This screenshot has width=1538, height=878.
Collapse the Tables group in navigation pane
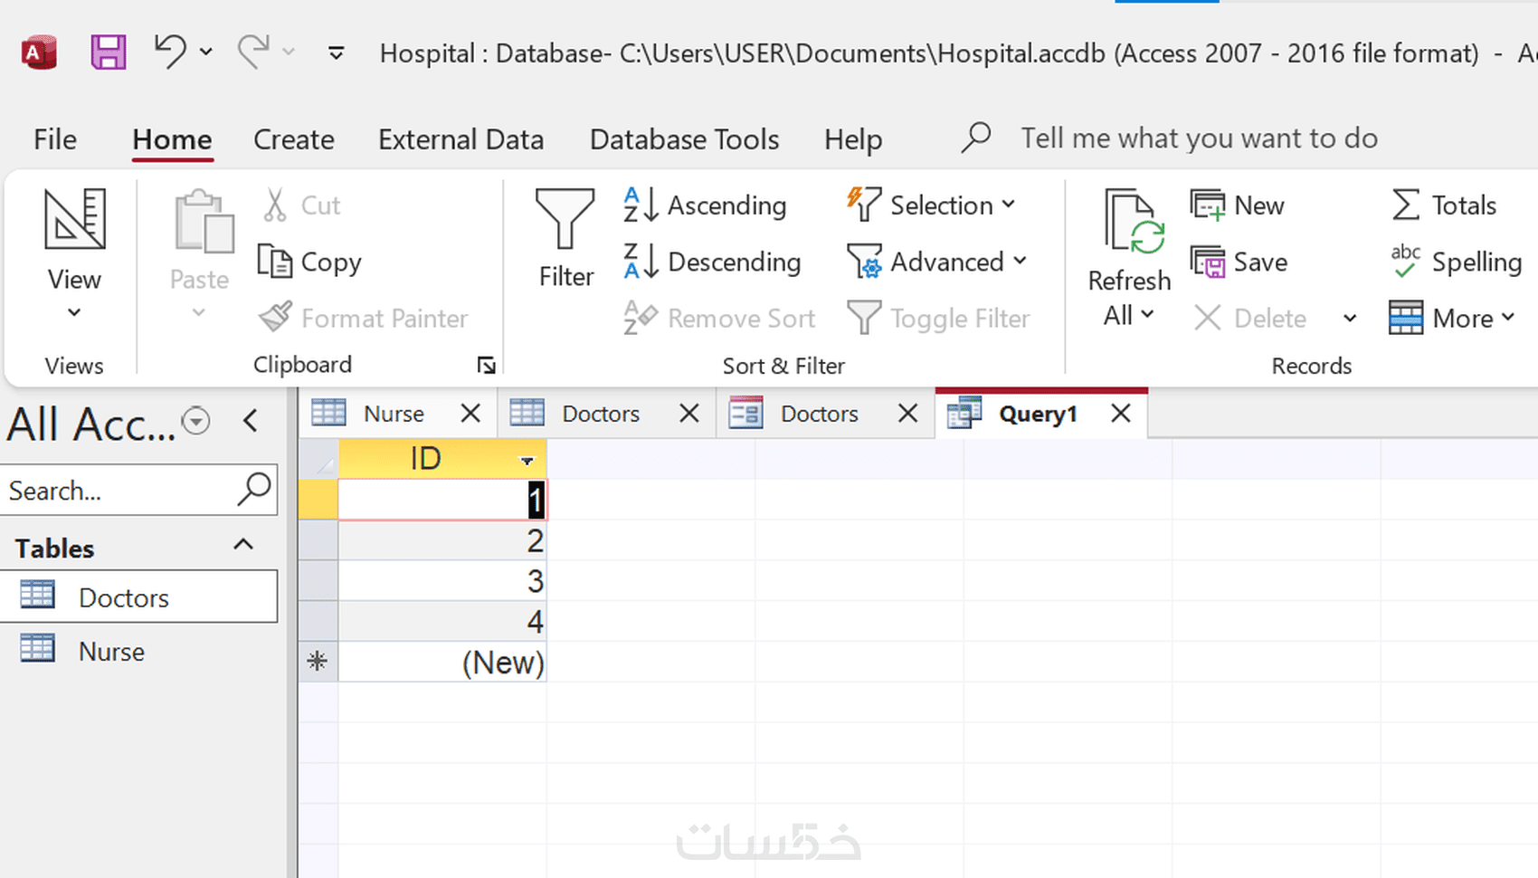[x=242, y=546]
